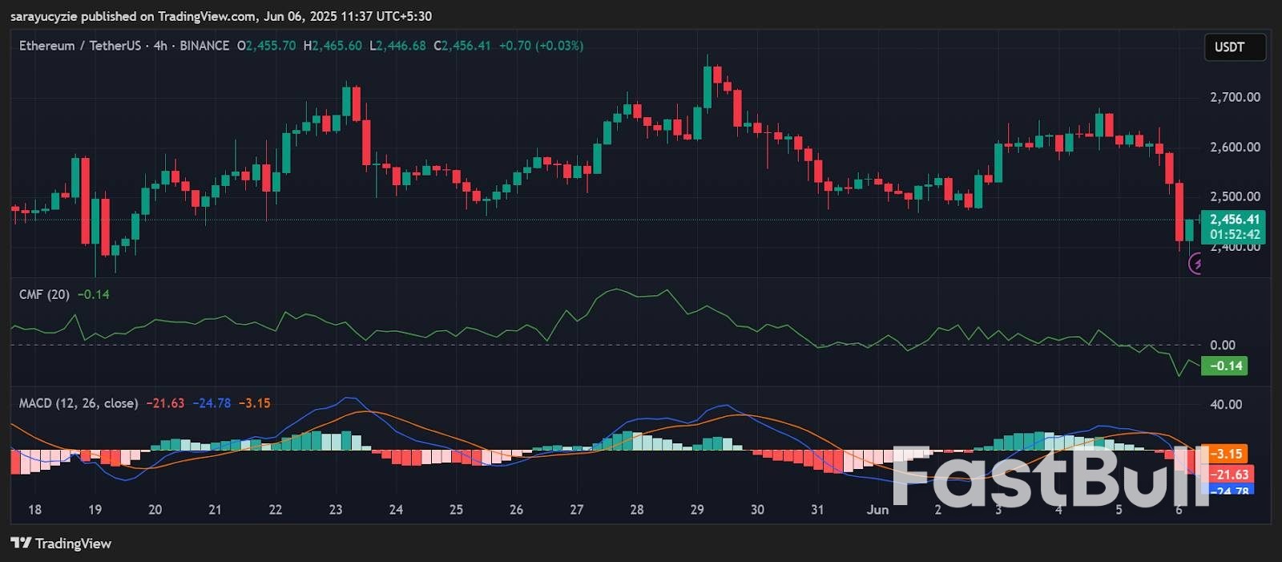This screenshot has width=1282, height=562.
Task: Select the MACD (12, 26, close) indicator label
Action: pos(79,403)
